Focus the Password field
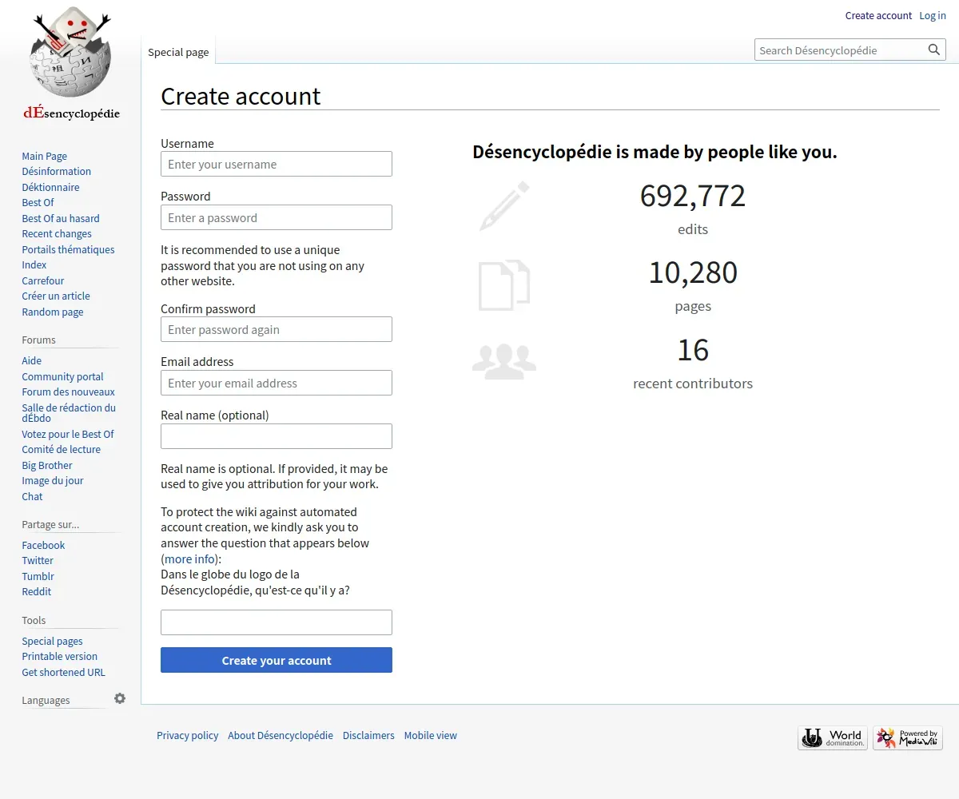 277,217
